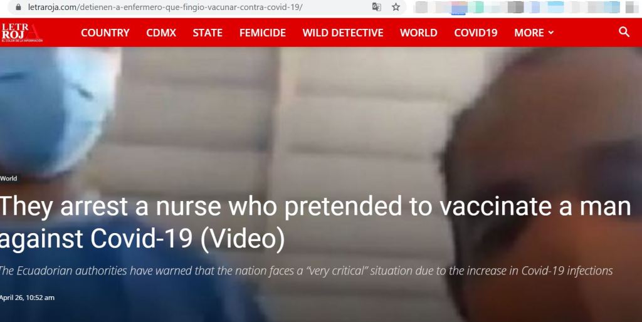Bookmark this page with the star icon
The width and height of the screenshot is (642, 322).
pos(396,7)
